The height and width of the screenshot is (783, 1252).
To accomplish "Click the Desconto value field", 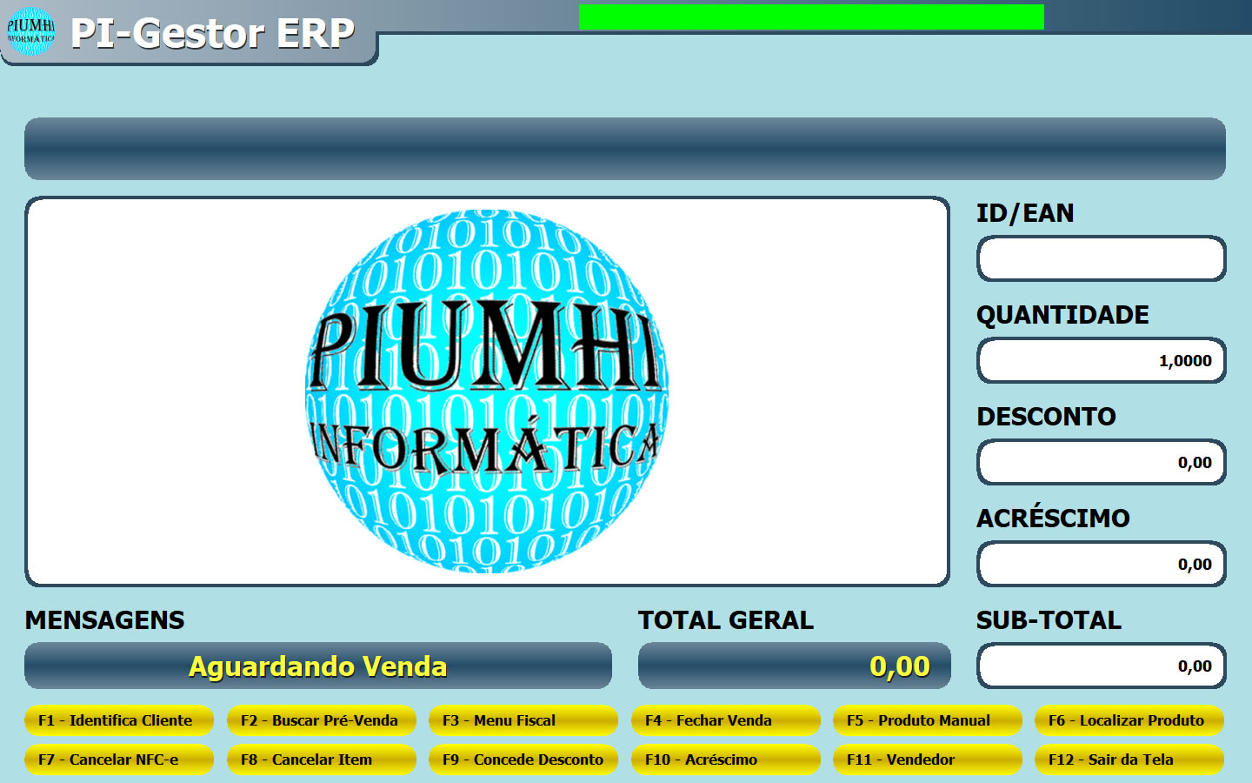I will [1102, 462].
